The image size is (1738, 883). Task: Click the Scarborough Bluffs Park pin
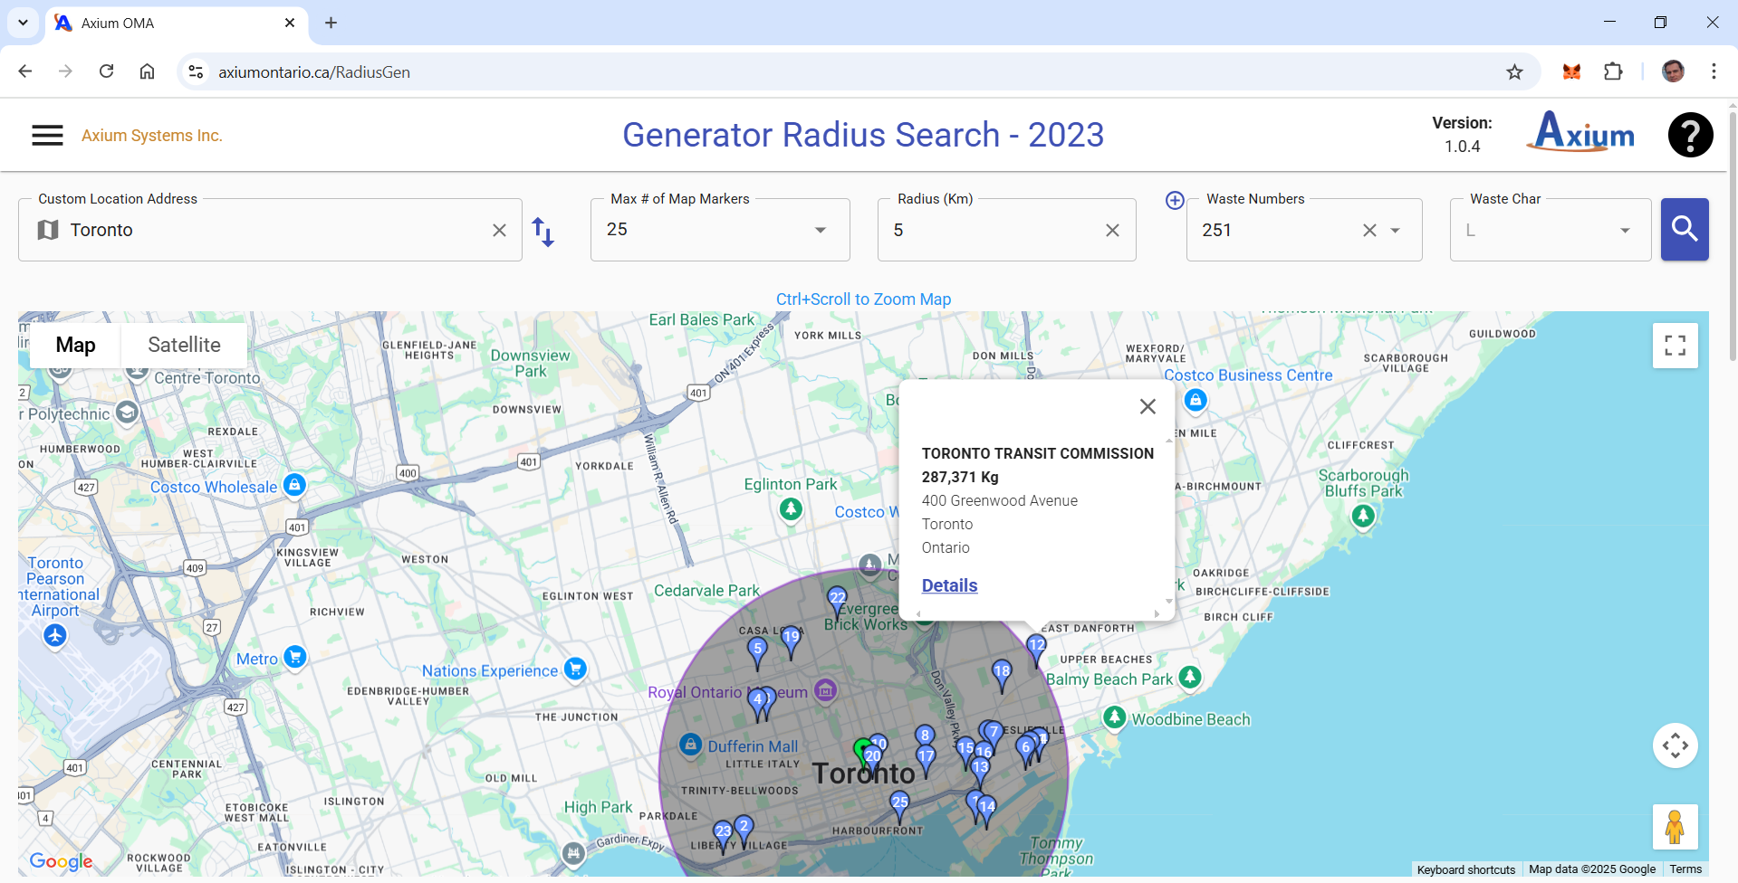tap(1363, 516)
